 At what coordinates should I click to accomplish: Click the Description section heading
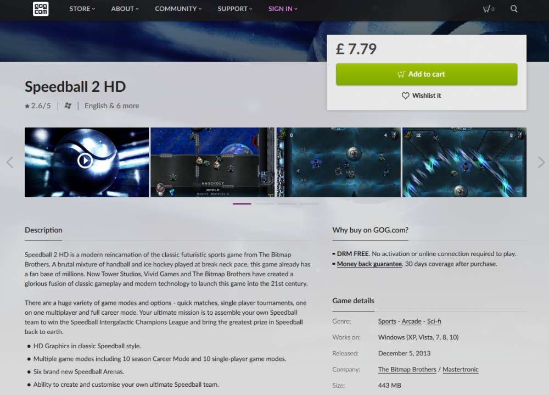coord(43,230)
